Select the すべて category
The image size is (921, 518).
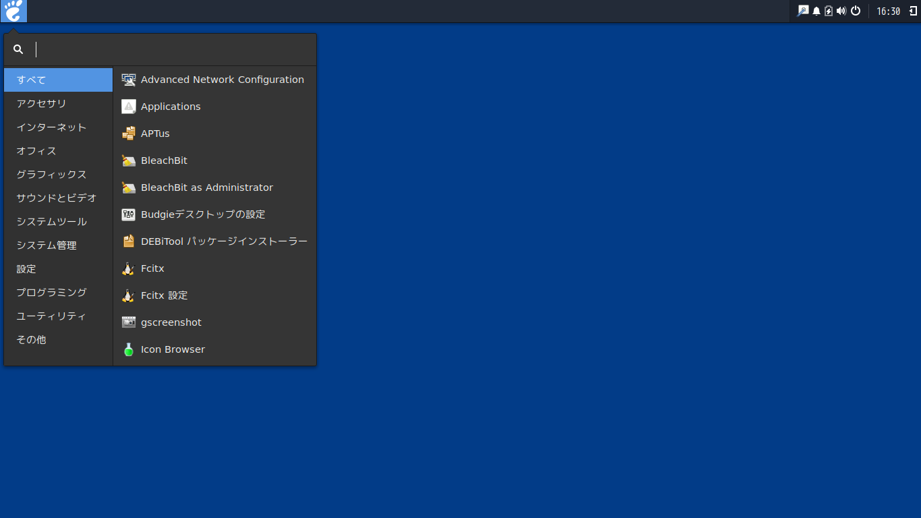(59, 80)
